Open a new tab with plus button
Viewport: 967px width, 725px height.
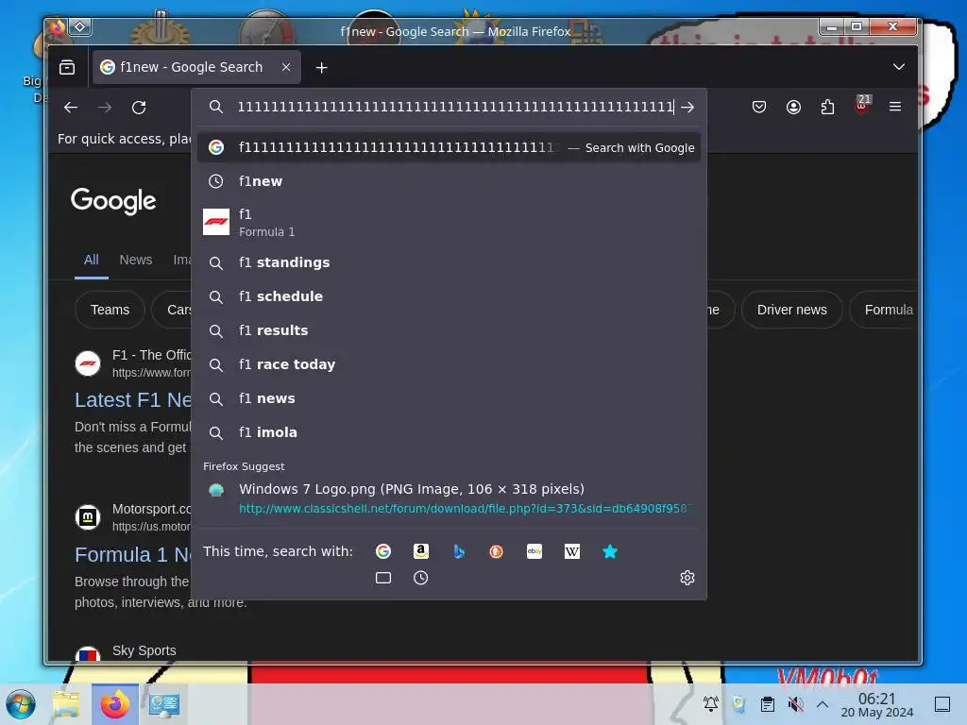click(321, 68)
